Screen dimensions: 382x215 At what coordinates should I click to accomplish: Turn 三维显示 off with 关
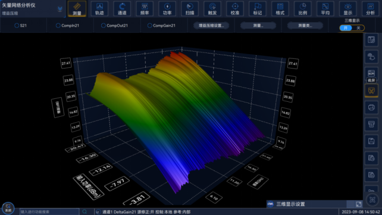click(358, 28)
